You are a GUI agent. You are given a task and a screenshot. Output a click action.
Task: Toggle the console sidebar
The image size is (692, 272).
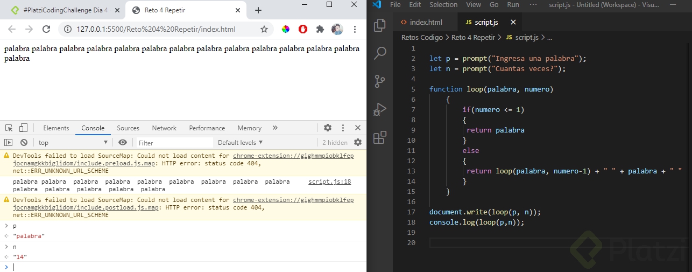pos(8,143)
